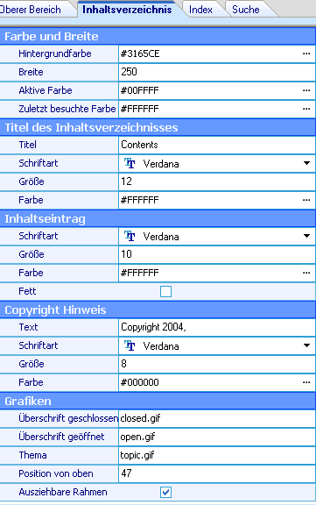Select the Copyright Text field
316x505 pixels.
point(217,327)
